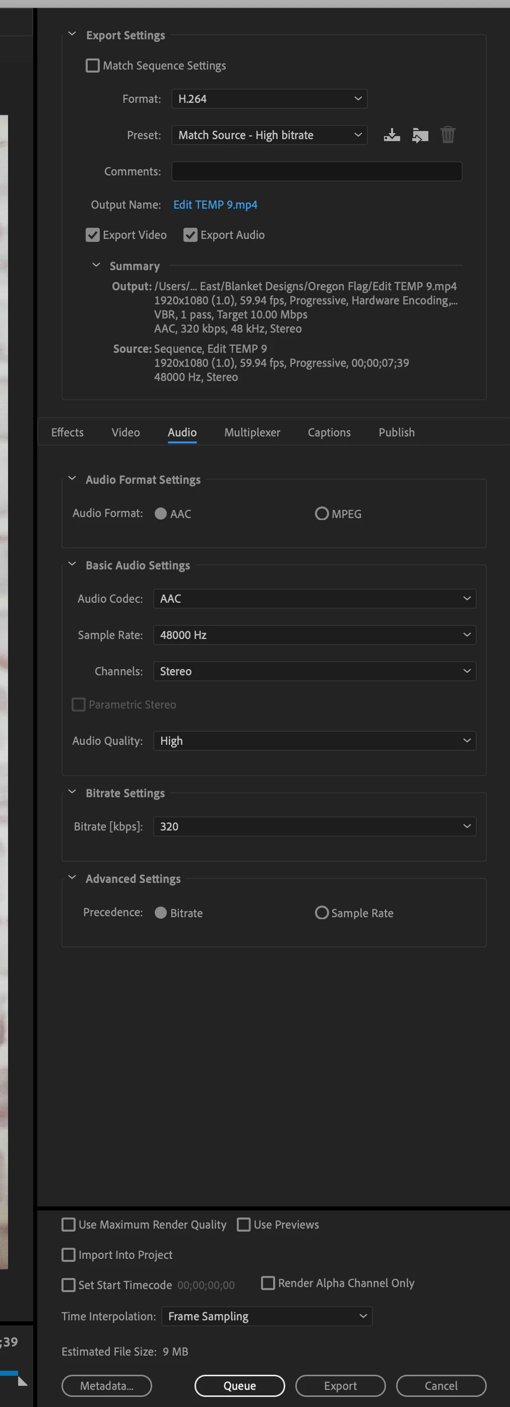Collapse the Summary section
The height and width of the screenshot is (1407, 510).
coord(96,266)
